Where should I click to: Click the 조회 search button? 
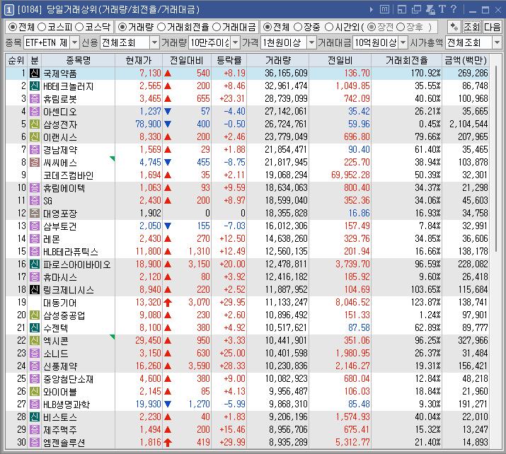471,27
